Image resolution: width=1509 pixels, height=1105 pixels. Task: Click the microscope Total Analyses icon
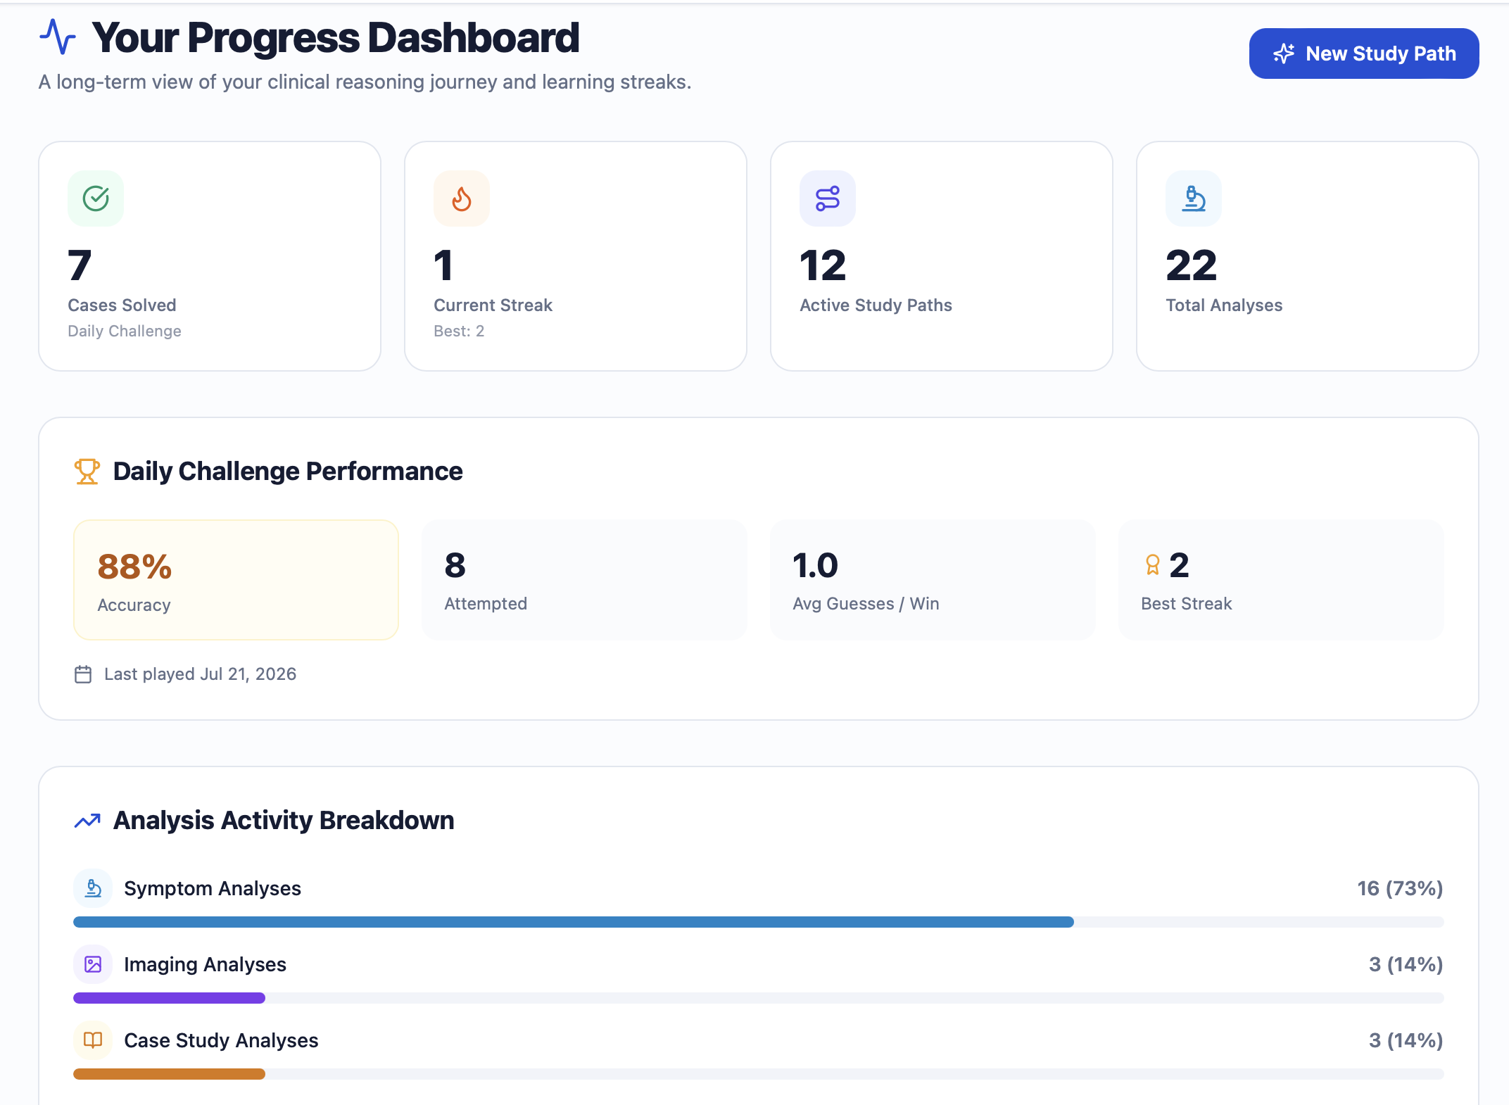tap(1194, 198)
